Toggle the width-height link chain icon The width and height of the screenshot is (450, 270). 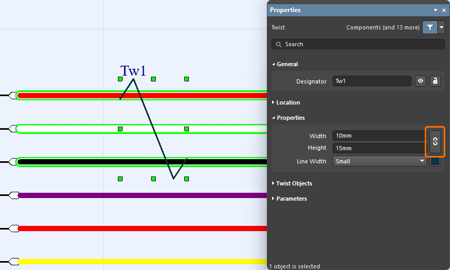pos(435,141)
